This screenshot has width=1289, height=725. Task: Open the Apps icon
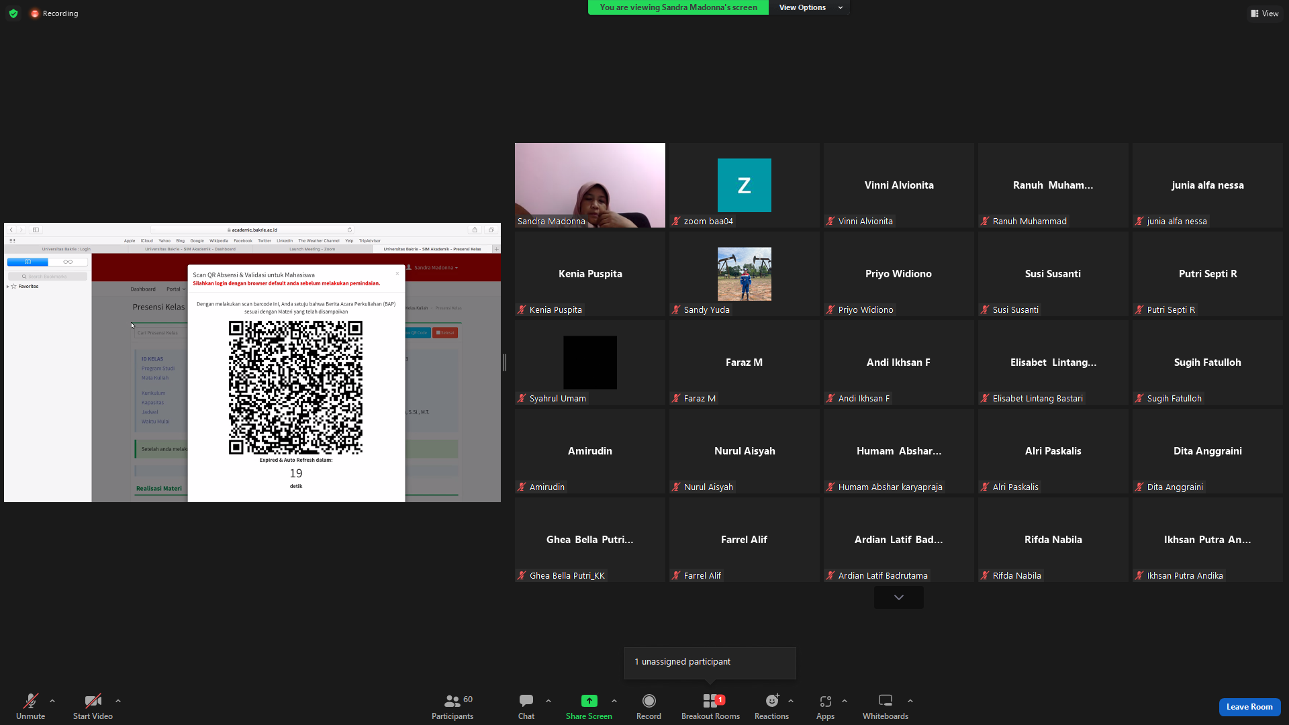tap(825, 701)
